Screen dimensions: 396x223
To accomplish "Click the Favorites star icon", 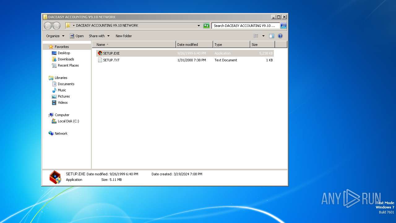I will [x=51, y=47].
